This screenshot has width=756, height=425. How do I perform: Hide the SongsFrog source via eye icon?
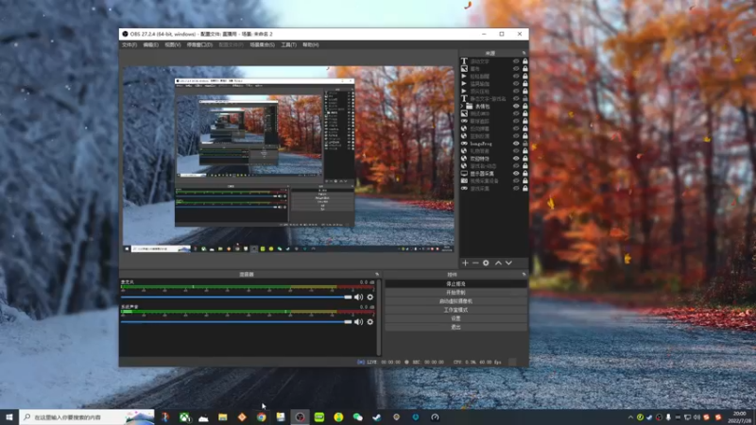[516, 144]
